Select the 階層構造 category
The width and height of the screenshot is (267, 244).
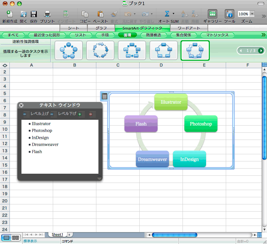pyautogui.click(x=154, y=35)
